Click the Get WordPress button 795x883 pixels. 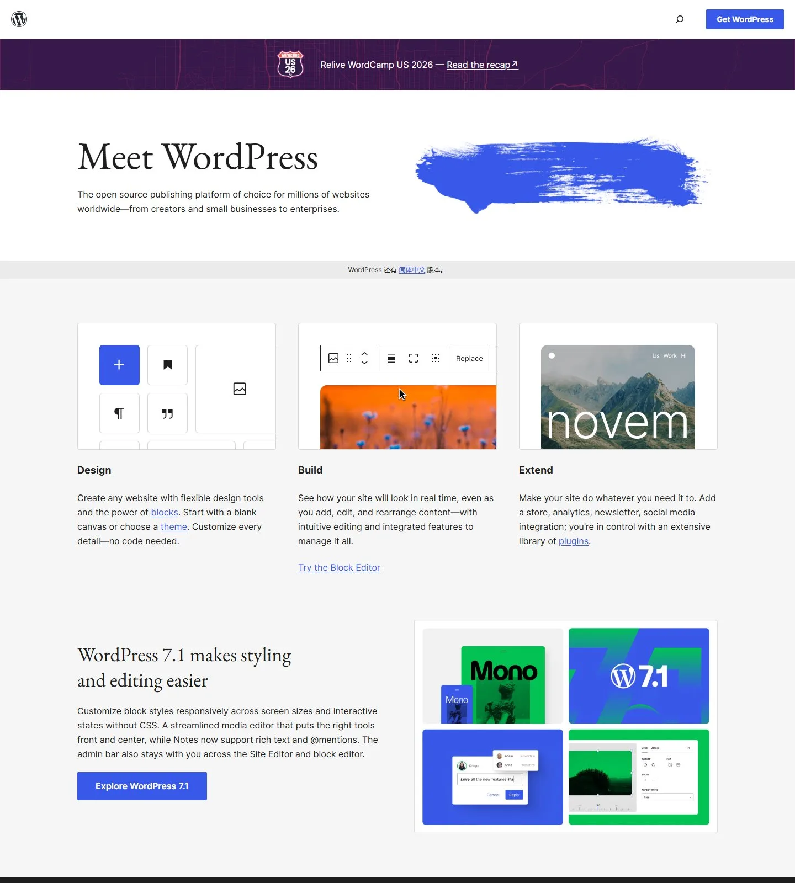[745, 19]
